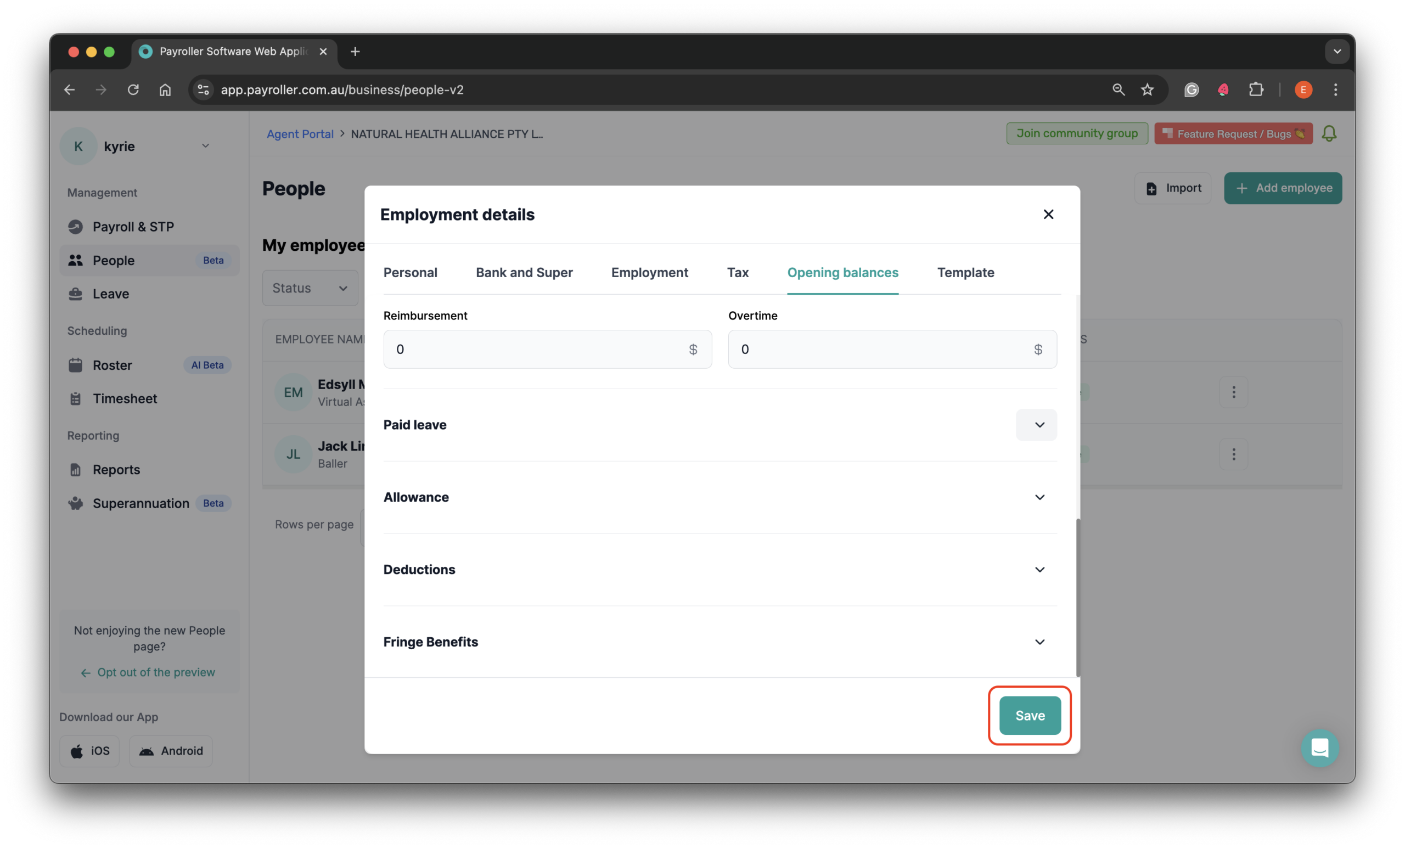Viewport: 1405px width, 849px height.
Task: Open the chat support bubble
Action: click(1320, 748)
